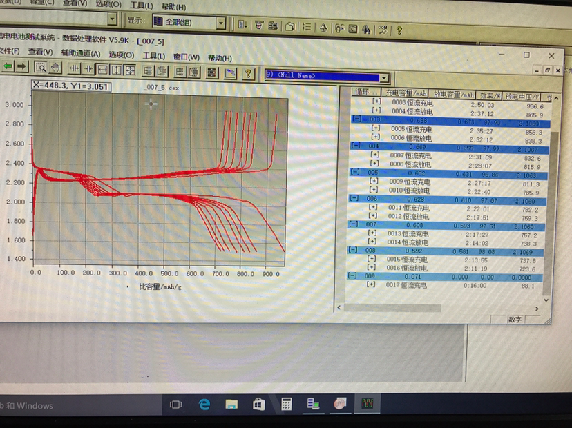Collapse cycle 003 row
Image resolution: width=572 pixels, height=428 pixels.
point(358,119)
